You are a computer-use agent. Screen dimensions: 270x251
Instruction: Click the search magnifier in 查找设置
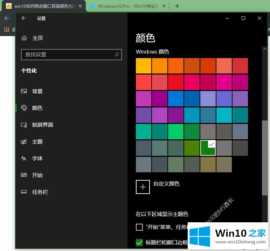click(x=117, y=55)
